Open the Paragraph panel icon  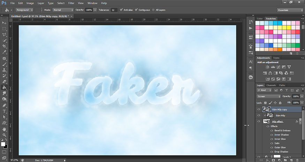click(x=251, y=68)
